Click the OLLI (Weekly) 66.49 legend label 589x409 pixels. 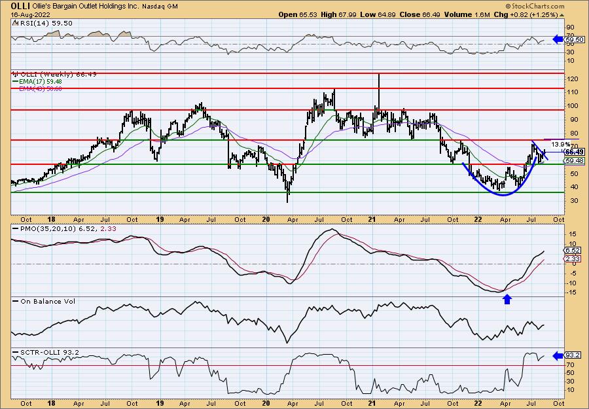click(x=58, y=75)
